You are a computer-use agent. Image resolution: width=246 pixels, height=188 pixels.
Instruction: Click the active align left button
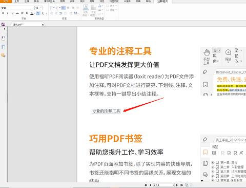coord(63,8)
